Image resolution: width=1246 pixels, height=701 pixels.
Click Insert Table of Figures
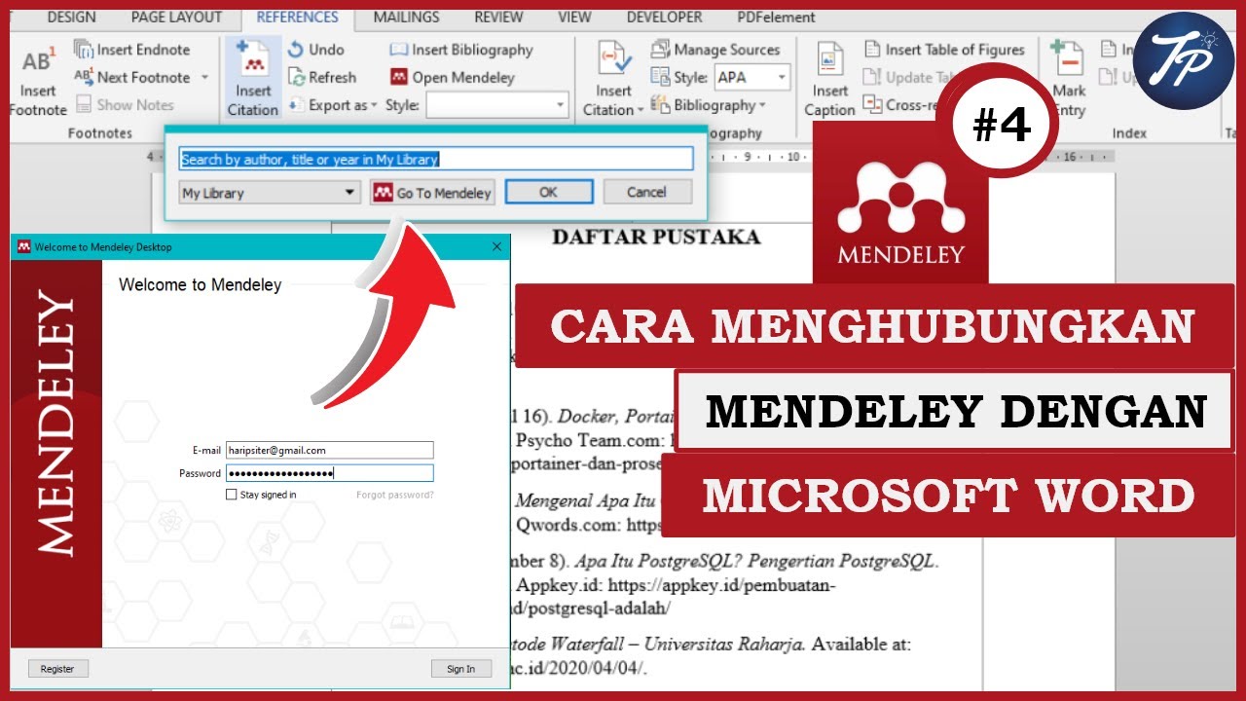944,50
